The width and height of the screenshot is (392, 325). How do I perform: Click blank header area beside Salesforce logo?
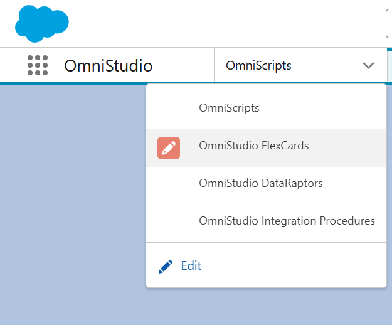pyautogui.click(x=220, y=24)
